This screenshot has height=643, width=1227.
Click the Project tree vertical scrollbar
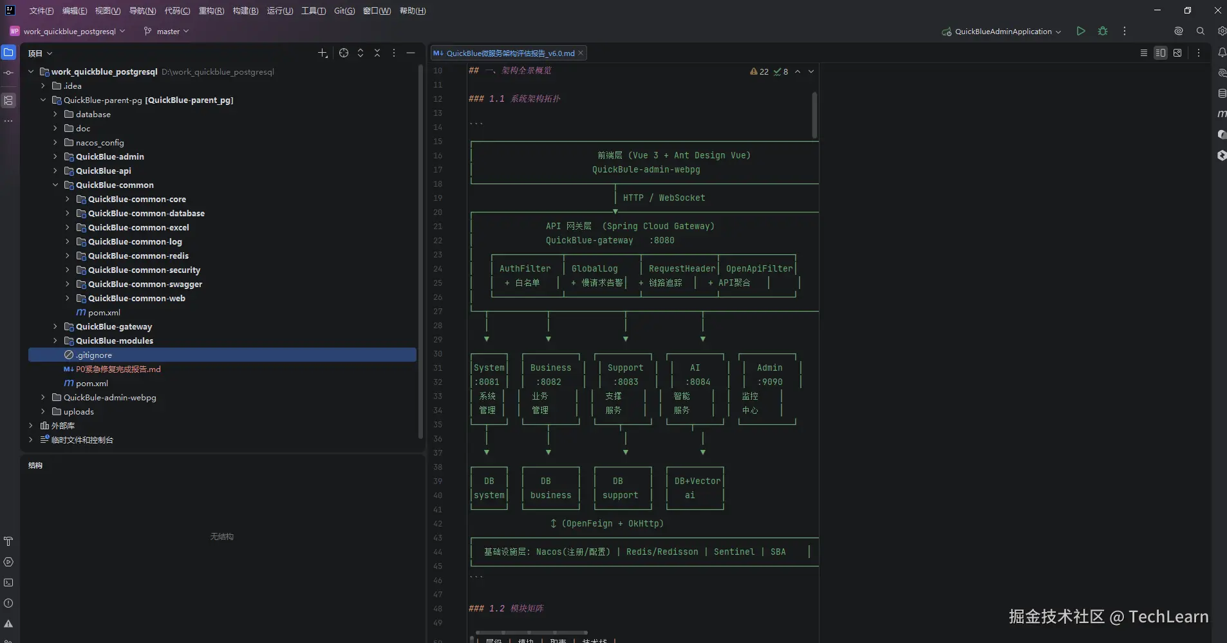click(420, 251)
